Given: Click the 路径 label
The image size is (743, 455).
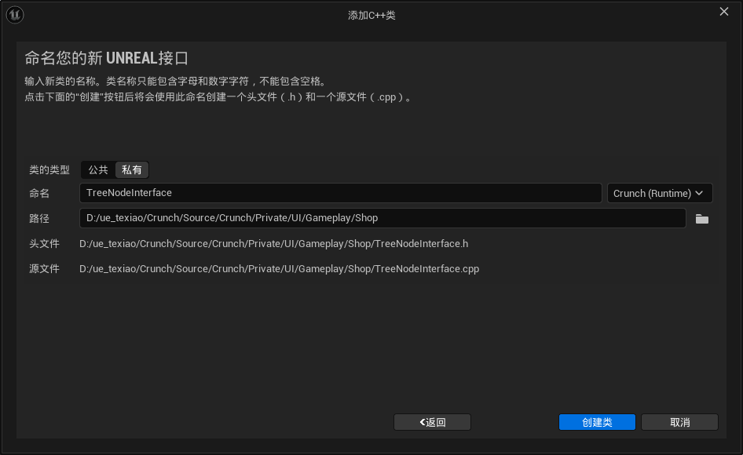Looking at the screenshot, I should click(38, 218).
